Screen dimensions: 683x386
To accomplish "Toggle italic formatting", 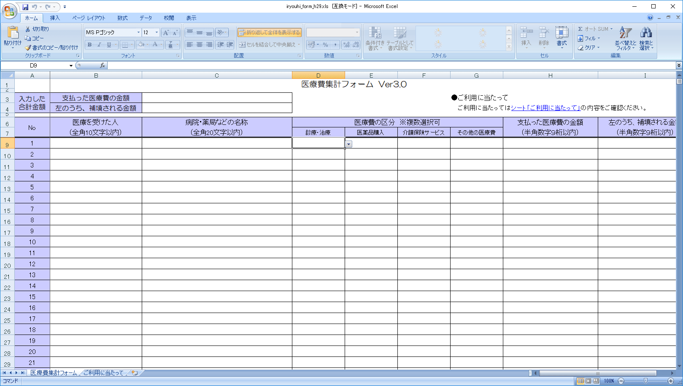I will tap(99, 45).
